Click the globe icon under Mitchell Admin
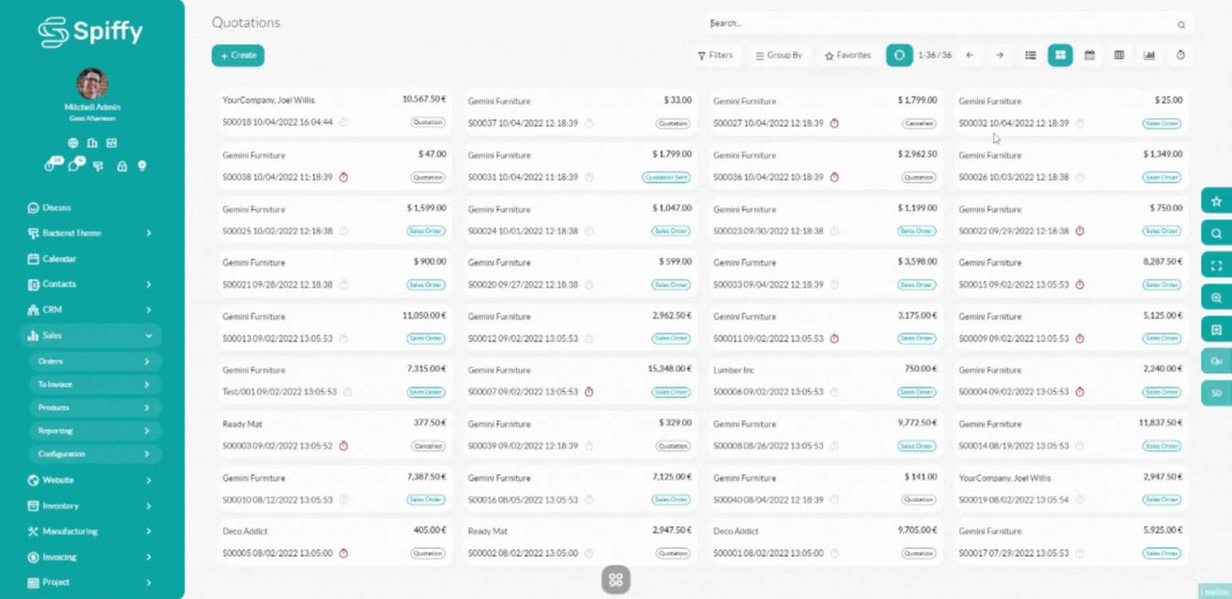1232x599 pixels. [72, 143]
